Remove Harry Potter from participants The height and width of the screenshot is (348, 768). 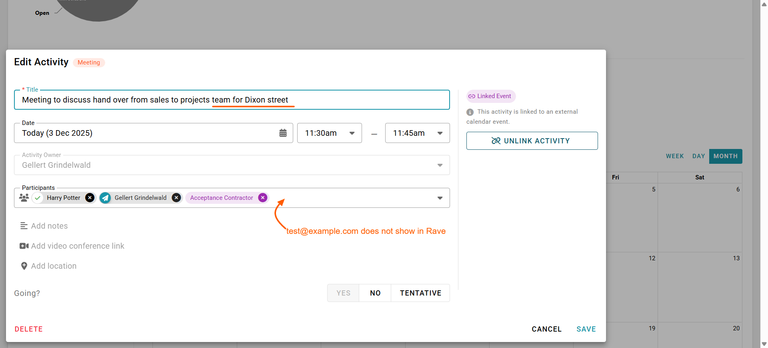(90, 198)
